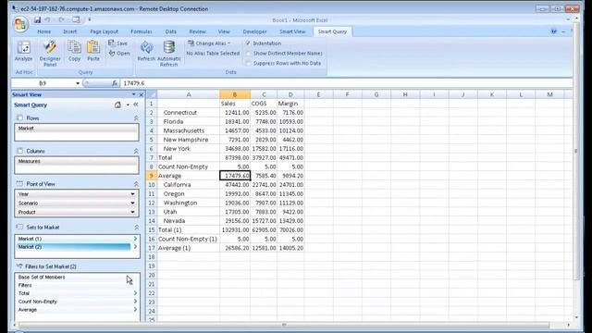This screenshot has height=333, width=592.
Task: Open the Smart View pane menu arrow
Action: point(133,94)
